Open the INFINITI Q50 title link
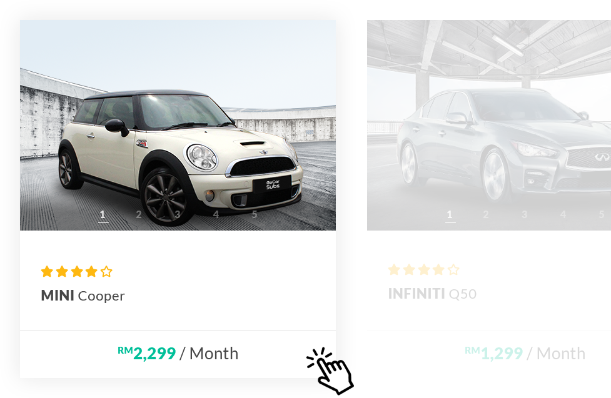This screenshot has height=398, width=611. point(432,294)
